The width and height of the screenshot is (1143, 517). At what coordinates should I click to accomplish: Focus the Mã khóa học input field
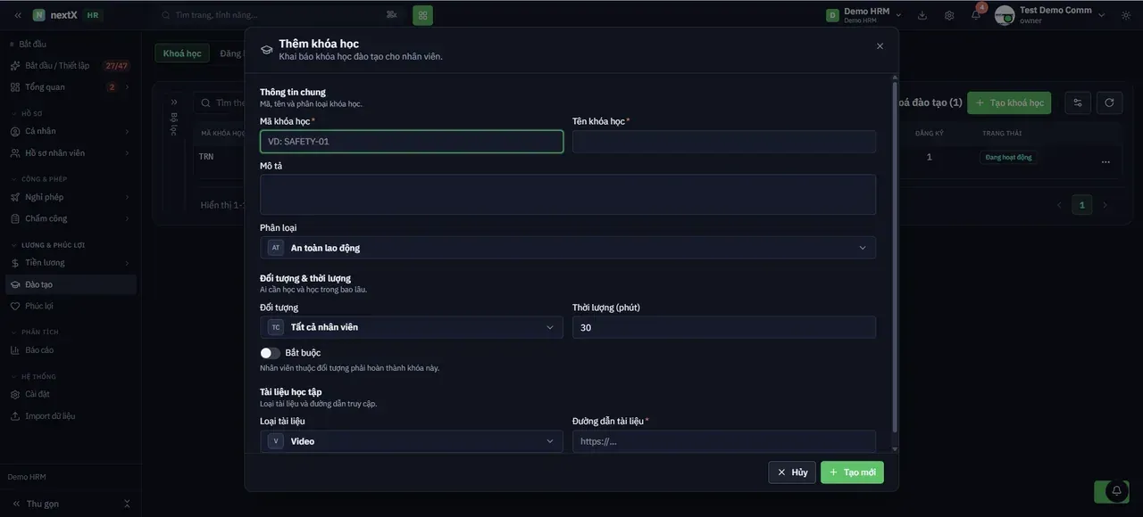point(412,141)
